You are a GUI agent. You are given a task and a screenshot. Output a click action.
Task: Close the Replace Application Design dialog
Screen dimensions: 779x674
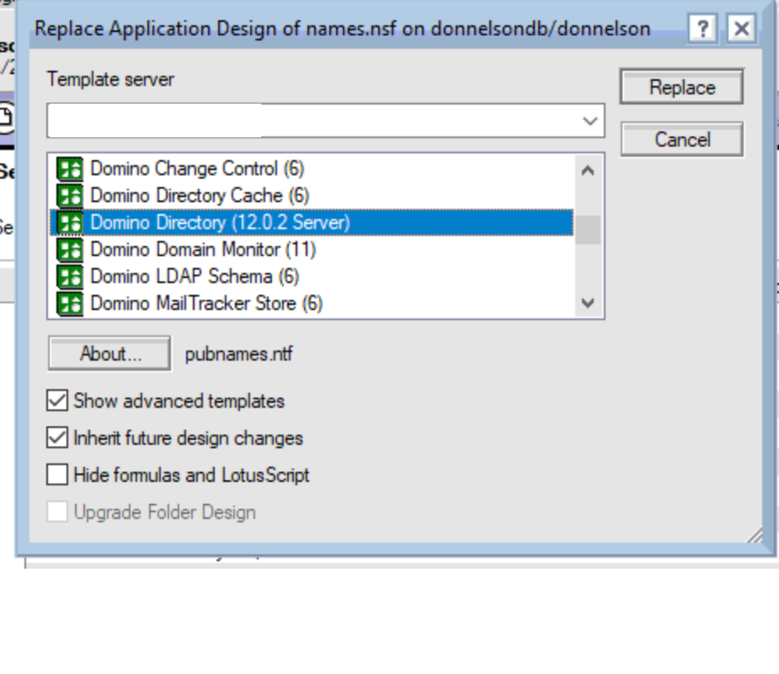(x=741, y=29)
